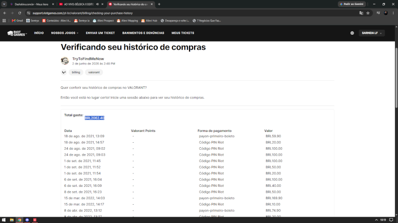Open the Sentryx ia bookmark

click(x=82, y=21)
